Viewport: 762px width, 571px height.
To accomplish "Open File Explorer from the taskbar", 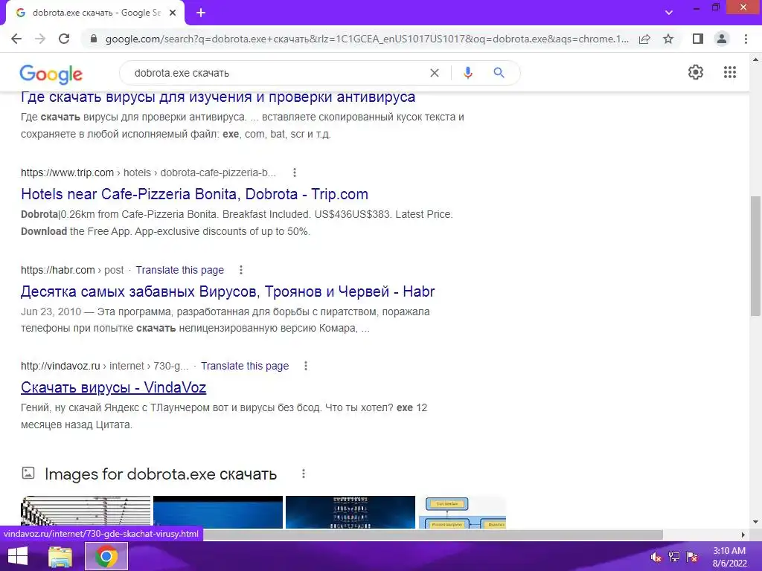I will tap(61, 556).
